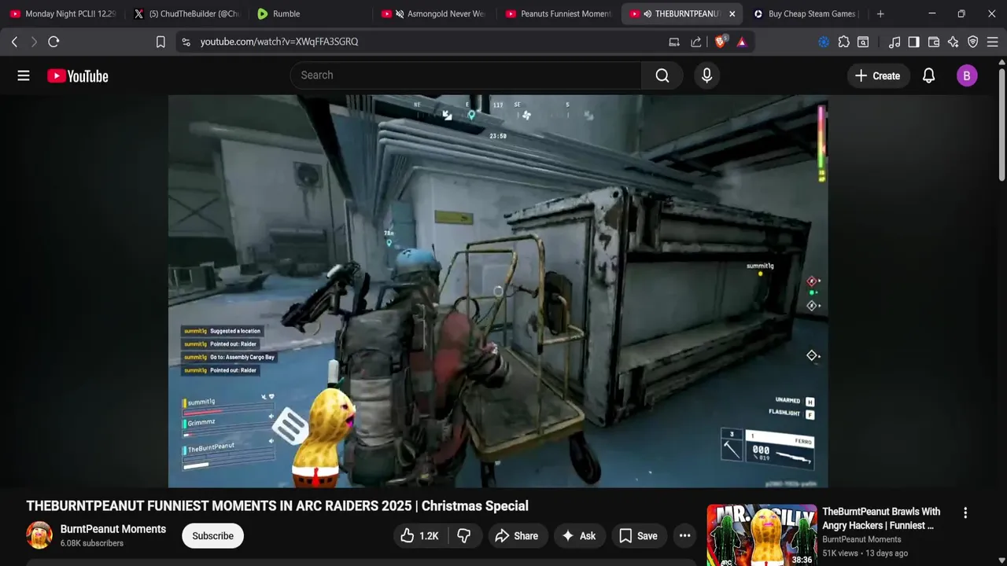Dislike the video
The image size is (1007, 566).
[464, 536]
